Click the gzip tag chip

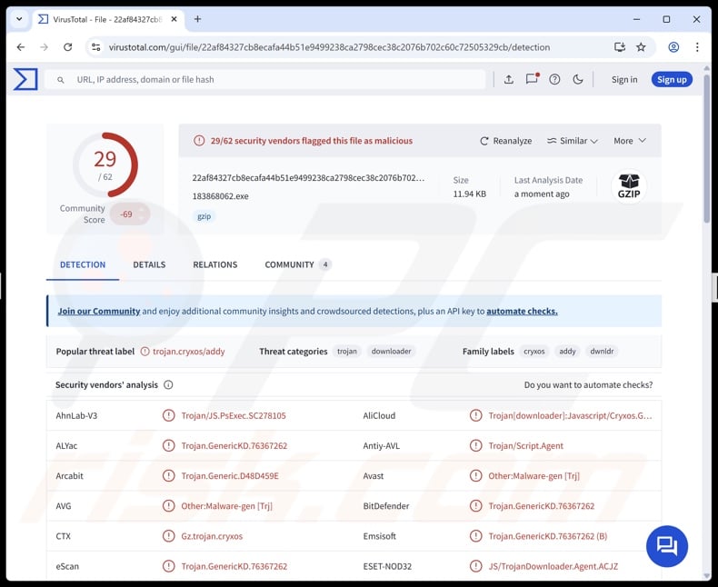204,216
